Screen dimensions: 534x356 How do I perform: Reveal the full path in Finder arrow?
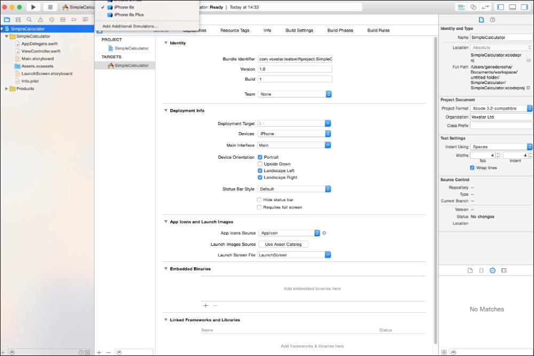tap(528, 88)
